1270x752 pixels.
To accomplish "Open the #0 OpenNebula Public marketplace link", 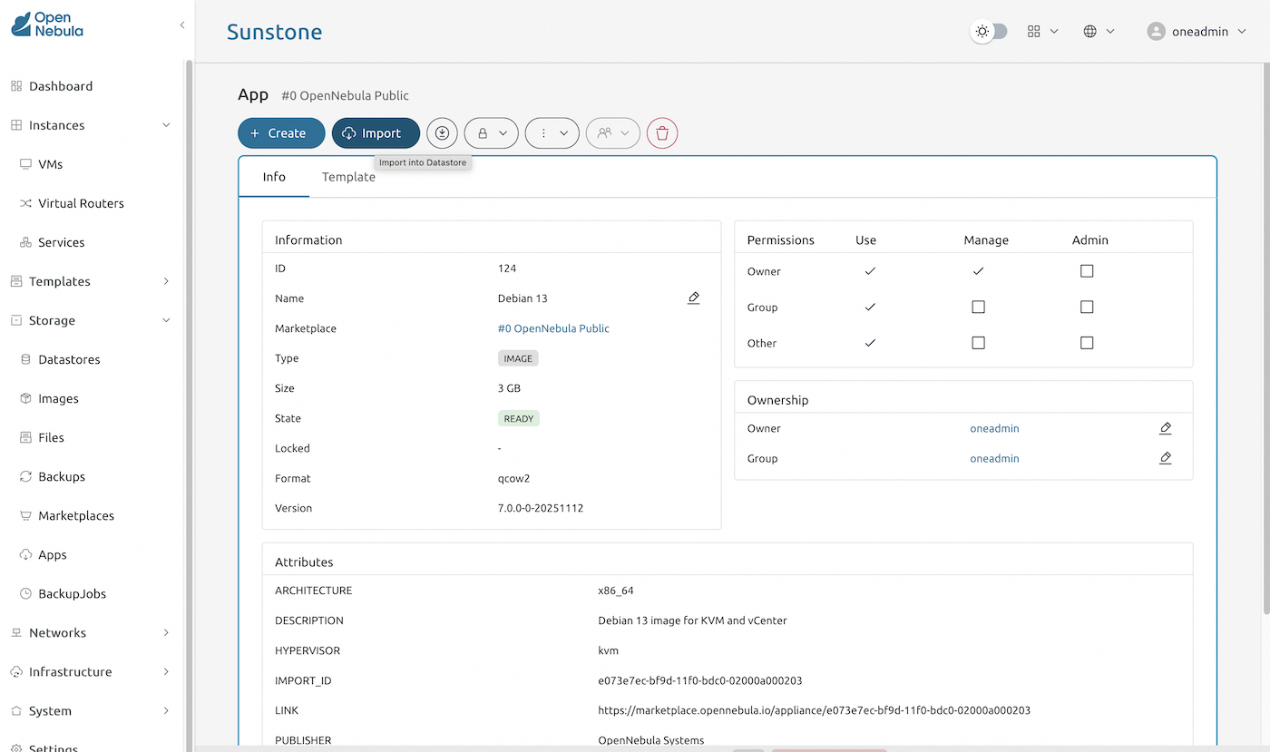I will (x=553, y=327).
